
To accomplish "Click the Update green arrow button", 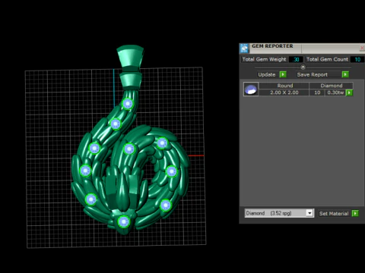I will 283,74.
